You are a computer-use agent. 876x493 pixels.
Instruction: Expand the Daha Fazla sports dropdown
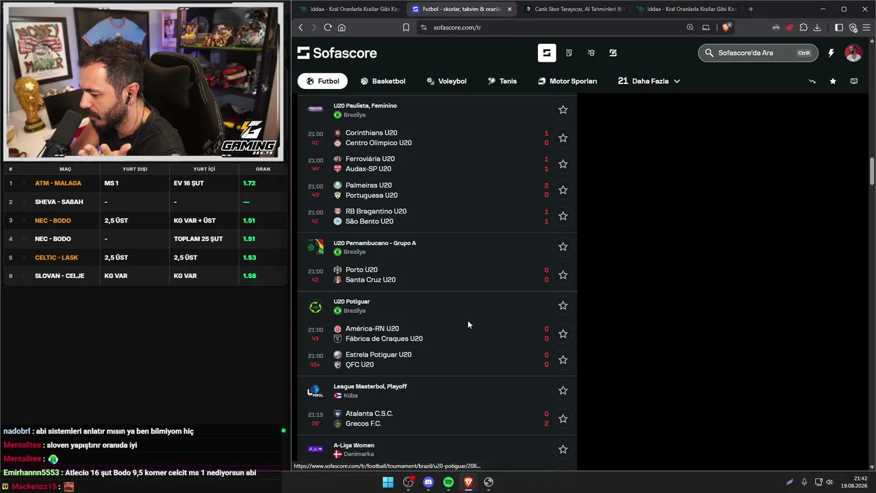tap(649, 81)
